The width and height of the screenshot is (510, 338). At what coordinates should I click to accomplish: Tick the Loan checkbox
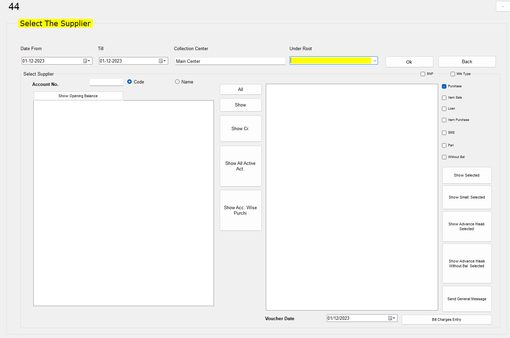(x=444, y=109)
